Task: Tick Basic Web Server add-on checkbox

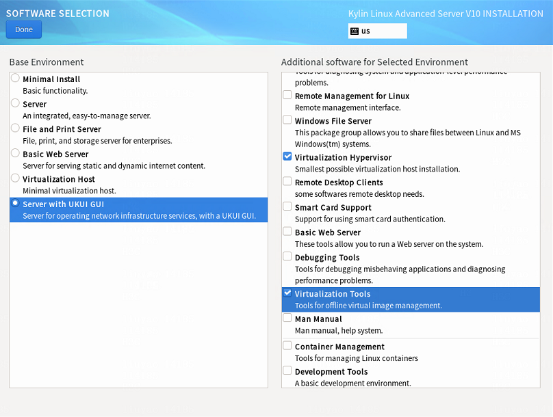Action: click(x=287, y=231)
